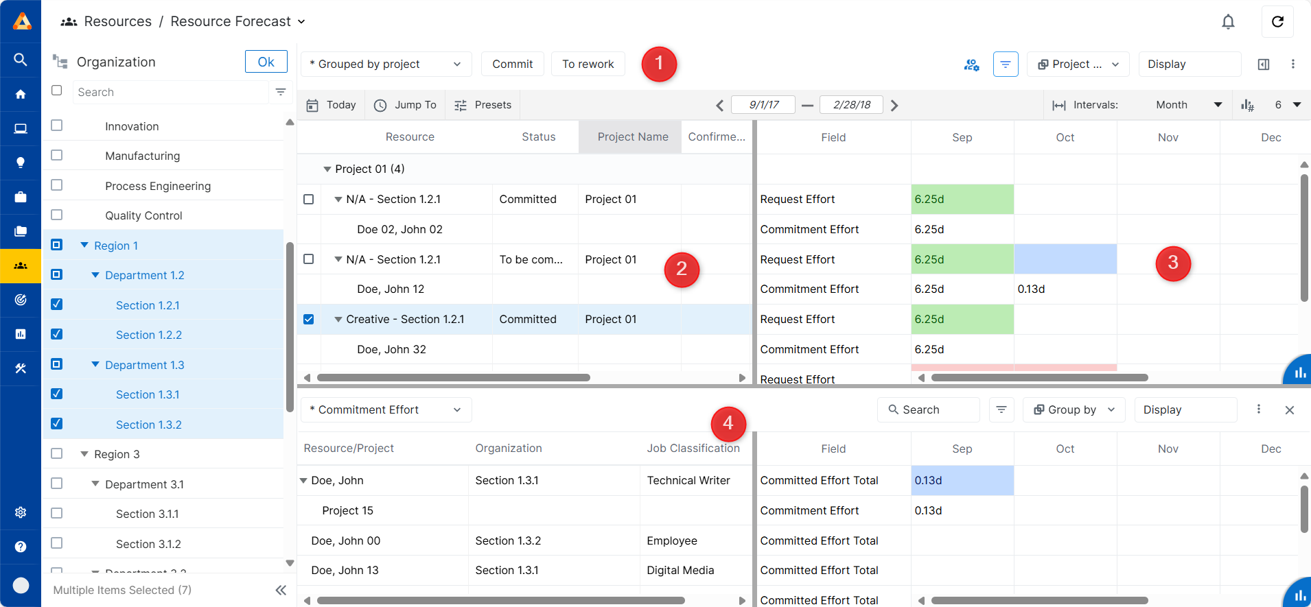Viewport: 1311px width, 607px height.
Task: Toggle the filter icon beside Project dropdown
Action: point(1006,64)
